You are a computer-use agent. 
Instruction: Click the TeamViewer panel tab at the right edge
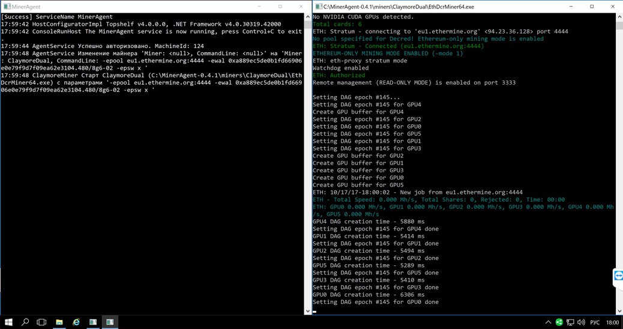(x=618, y=276)
